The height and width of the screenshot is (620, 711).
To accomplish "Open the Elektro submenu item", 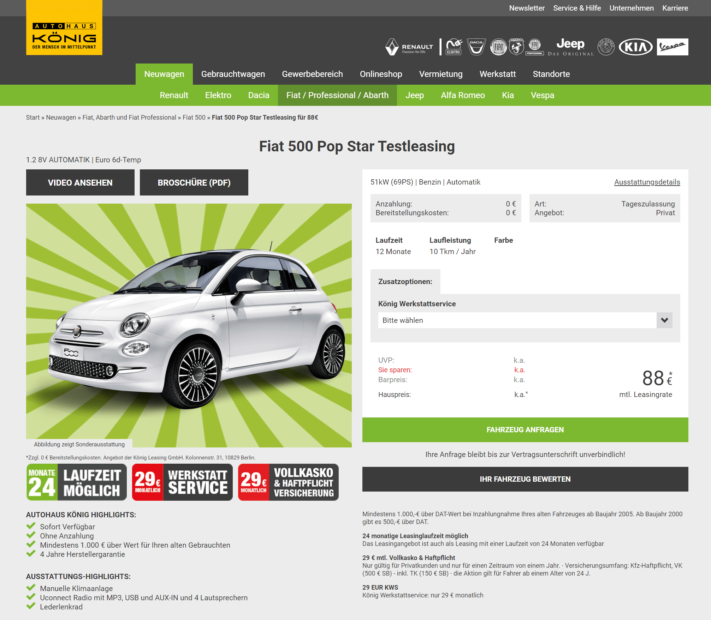I will click(218, 95).
